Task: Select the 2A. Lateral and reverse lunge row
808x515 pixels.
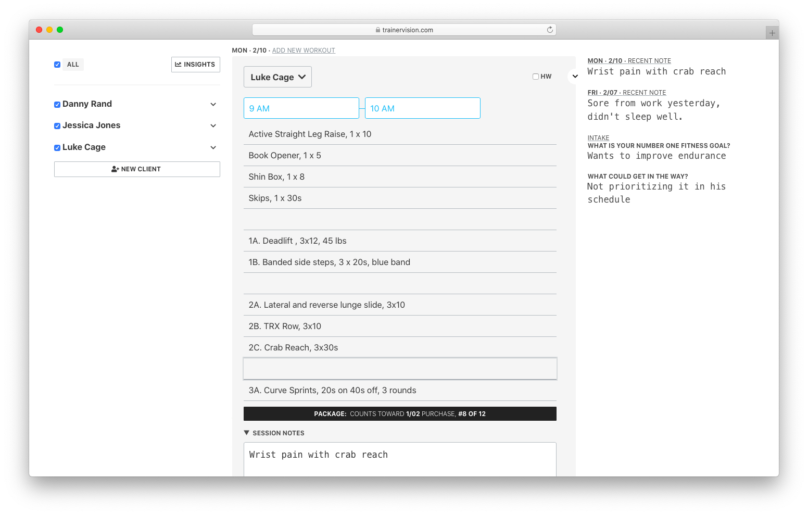Action: pos(400,305)
